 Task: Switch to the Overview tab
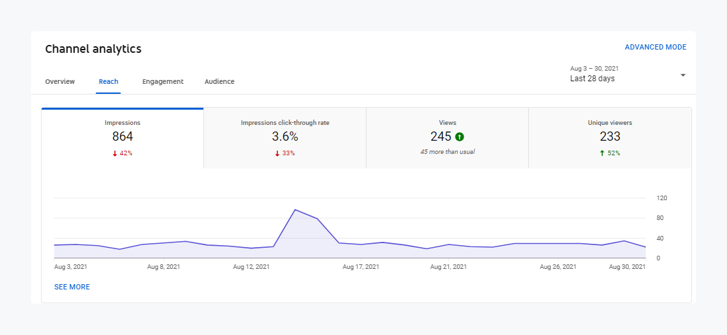pyautogui.click(x=60, y=82)
